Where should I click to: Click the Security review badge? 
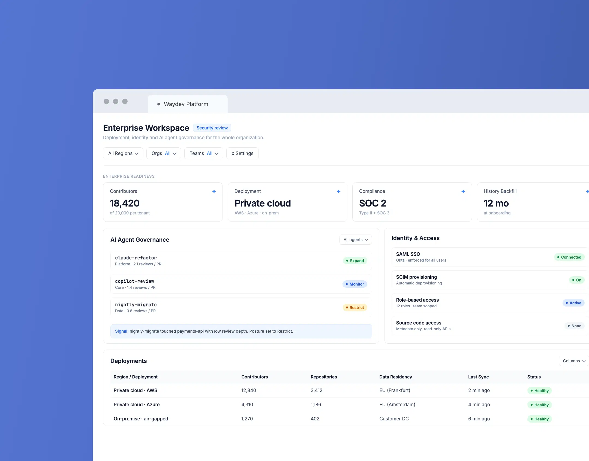click(212, 128)
